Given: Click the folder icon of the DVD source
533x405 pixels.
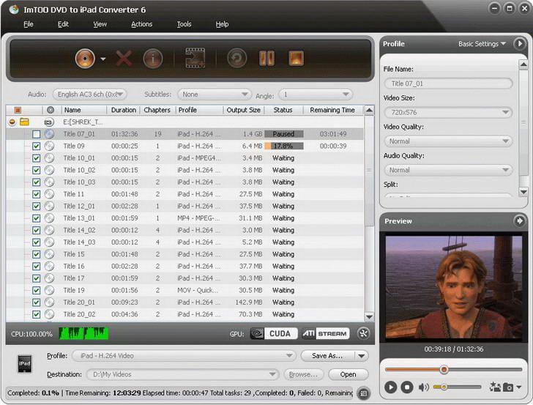Looking at the screenshot, I should tap(24, 122).
